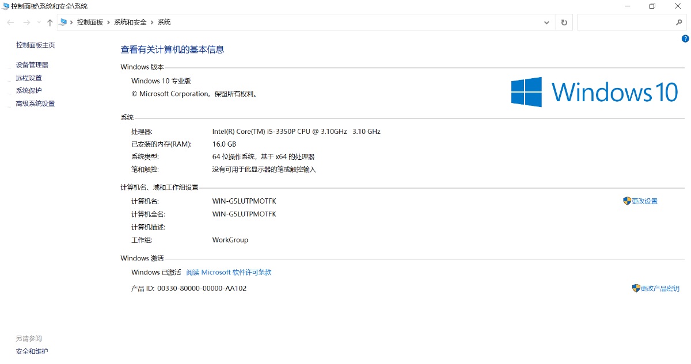
Task: Click the Windows 版本 section heading
Action: click(142, 67)
